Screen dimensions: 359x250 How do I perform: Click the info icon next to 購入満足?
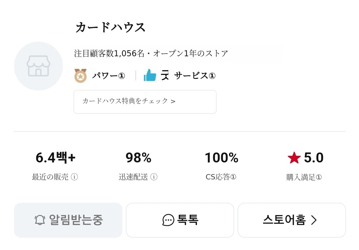319,177
